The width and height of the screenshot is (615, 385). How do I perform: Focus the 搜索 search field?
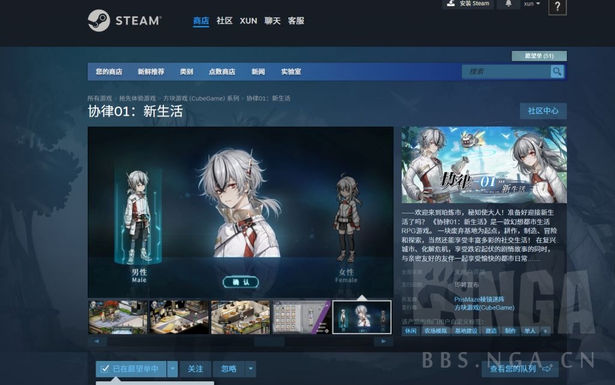(x=506, y=71)
